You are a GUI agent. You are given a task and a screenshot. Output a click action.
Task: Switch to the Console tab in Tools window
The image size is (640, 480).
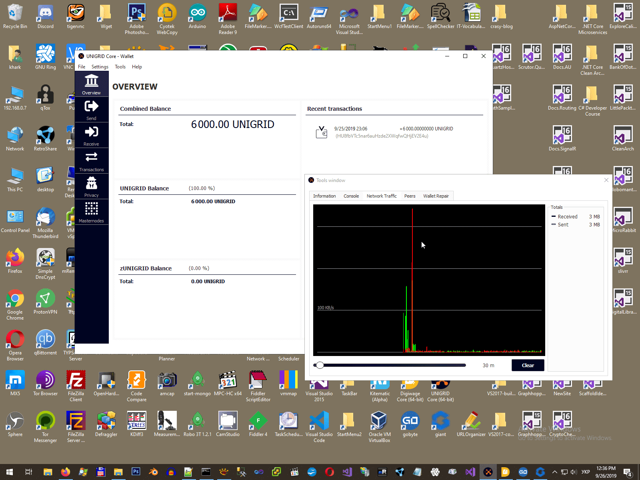click(351, 196)
